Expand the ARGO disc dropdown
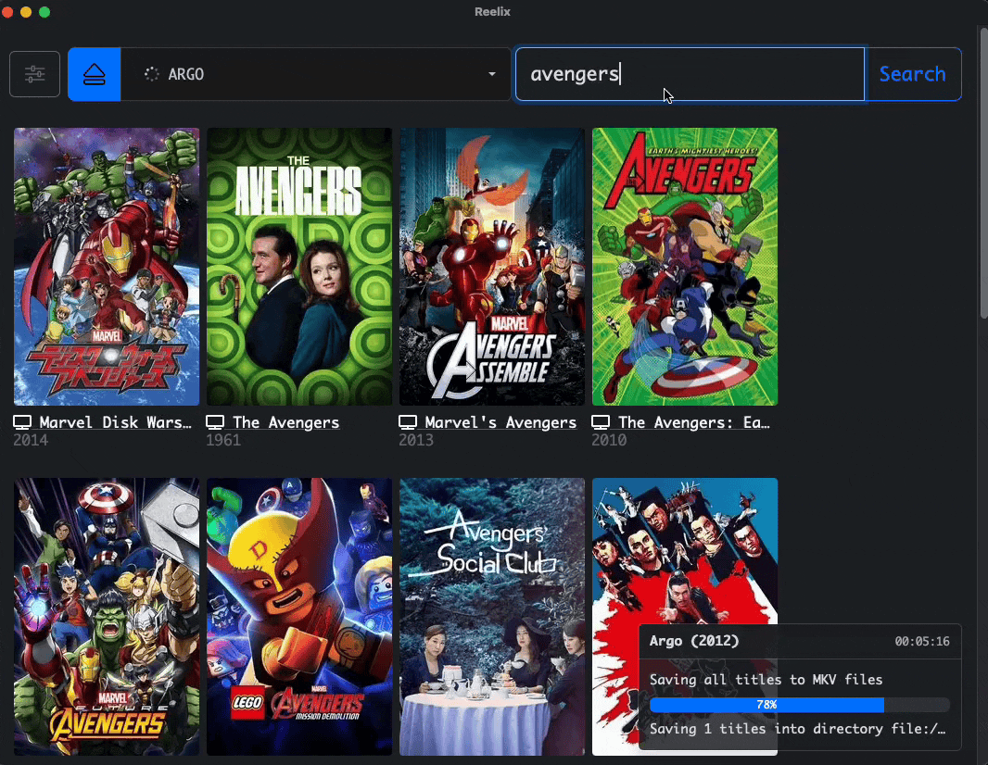 [x=316, y=74]
